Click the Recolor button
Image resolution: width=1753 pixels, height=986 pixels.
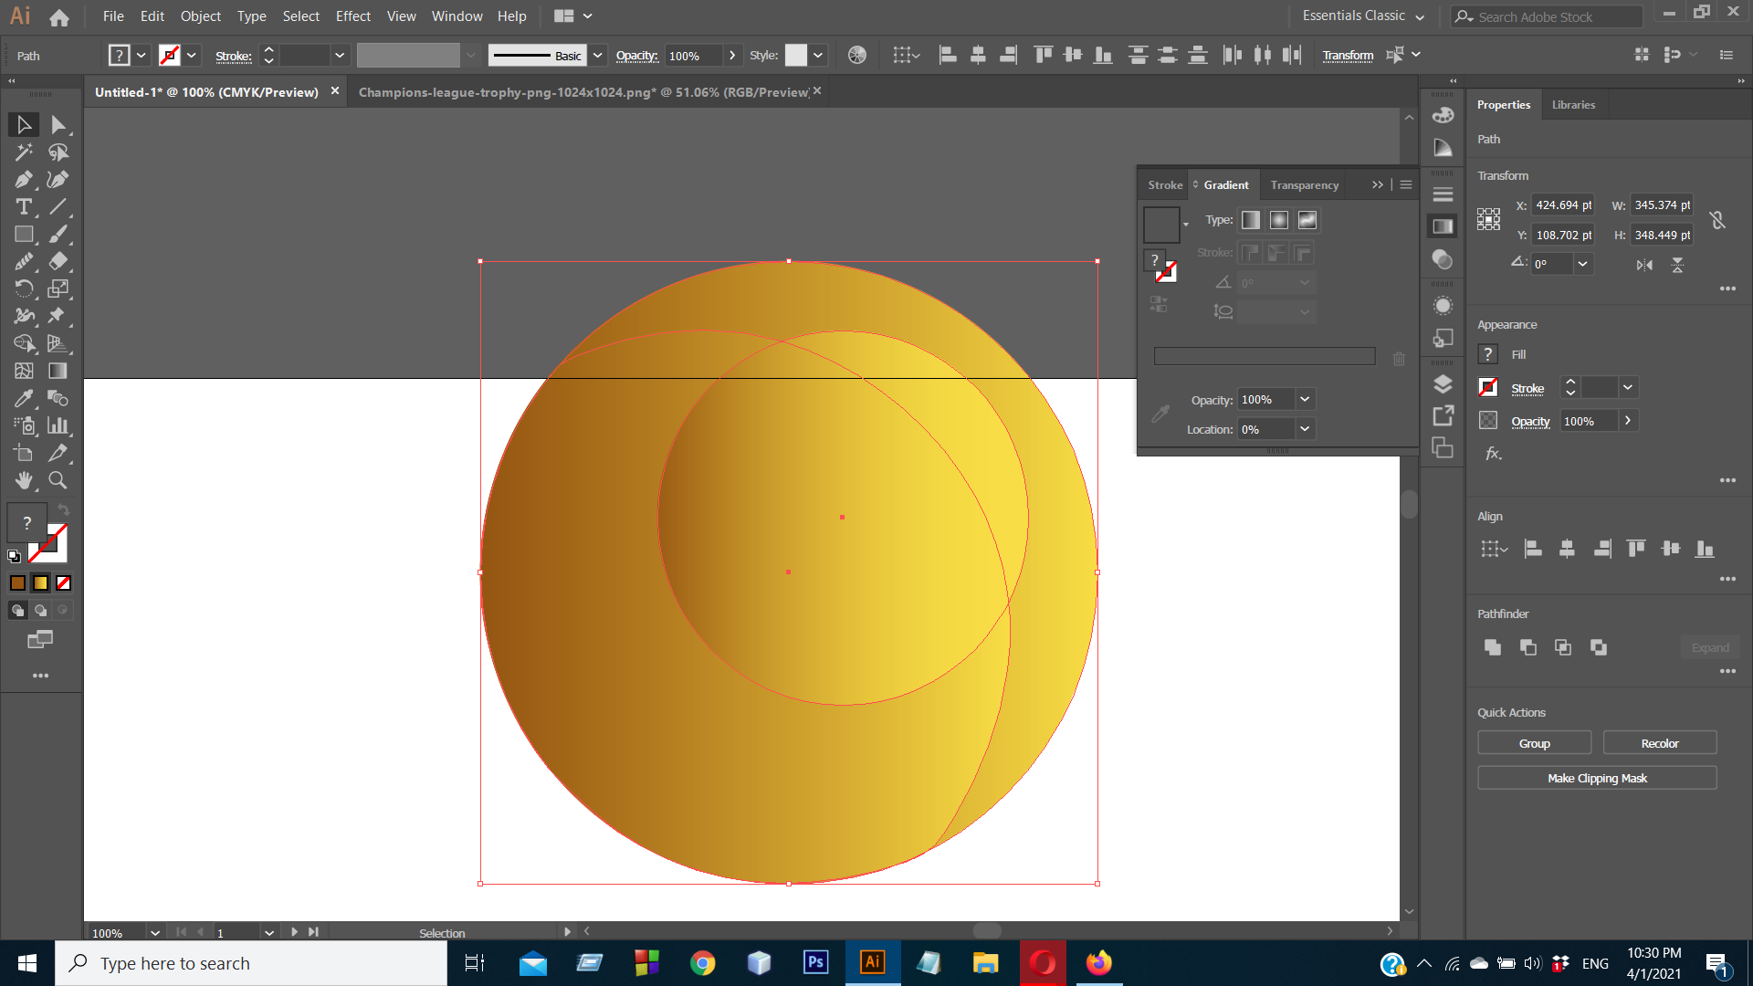(x=1659, y=743)
